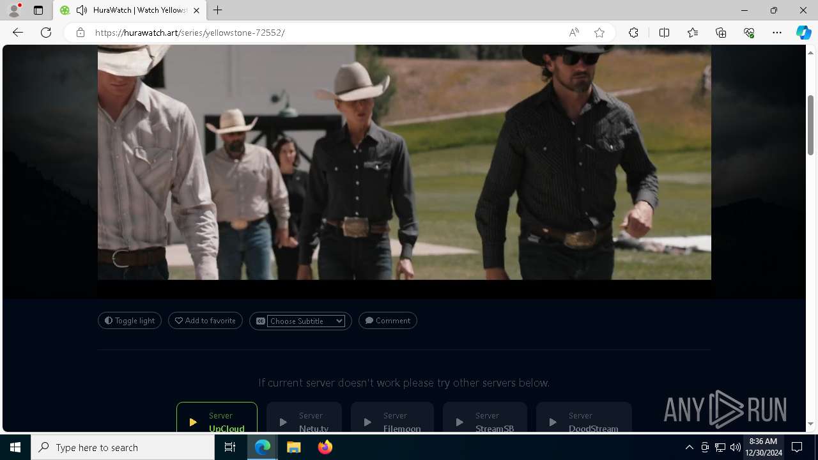Screen dimensions: 818x460
Task: Open a new browser tab
Action: (218, 10)
